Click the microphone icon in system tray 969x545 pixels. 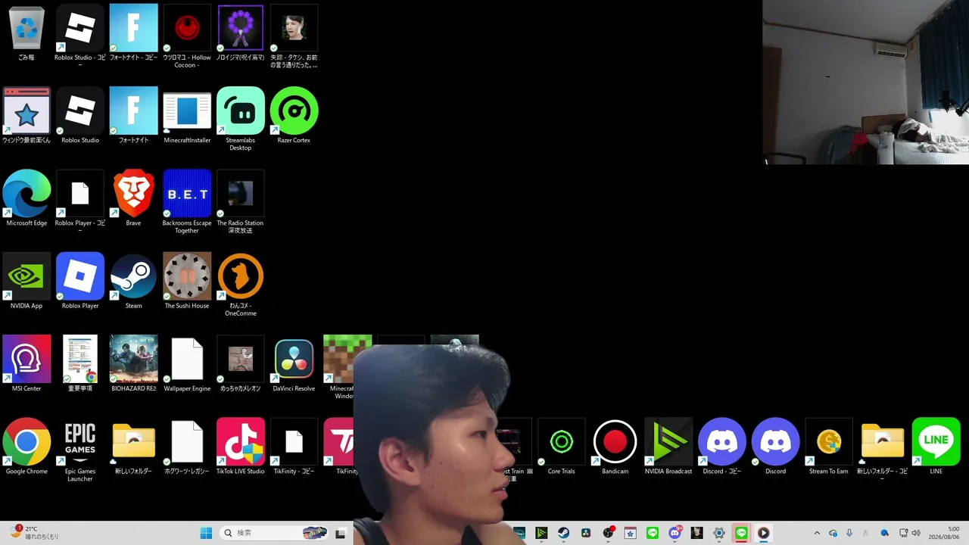point(849,533)
